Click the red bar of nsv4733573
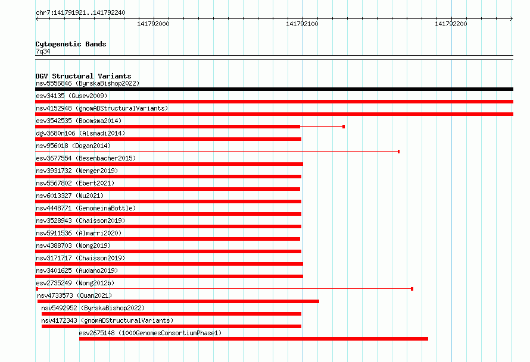 point(178,301)
